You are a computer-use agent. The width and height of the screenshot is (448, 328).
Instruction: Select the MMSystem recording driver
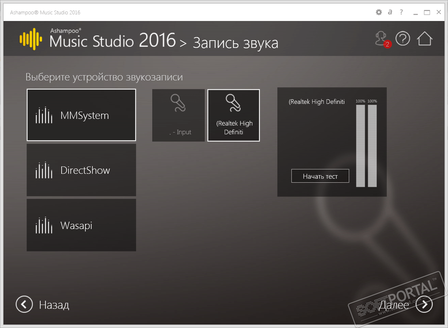click(81, 115)
